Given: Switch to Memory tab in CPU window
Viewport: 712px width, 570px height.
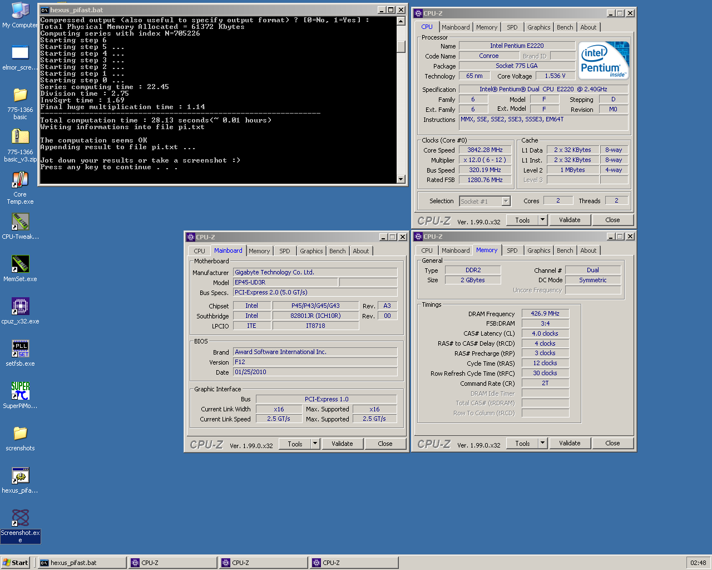Looking at the screenshot, I should tap(487, 27).
